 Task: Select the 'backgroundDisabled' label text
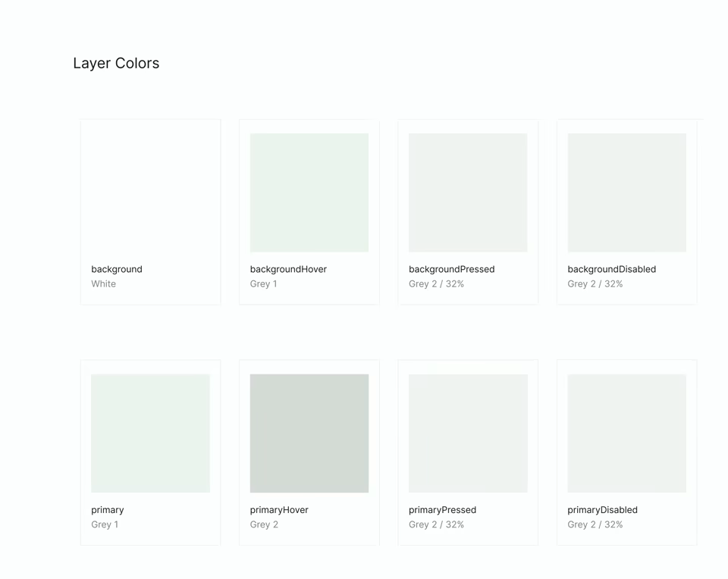(611, 269)
